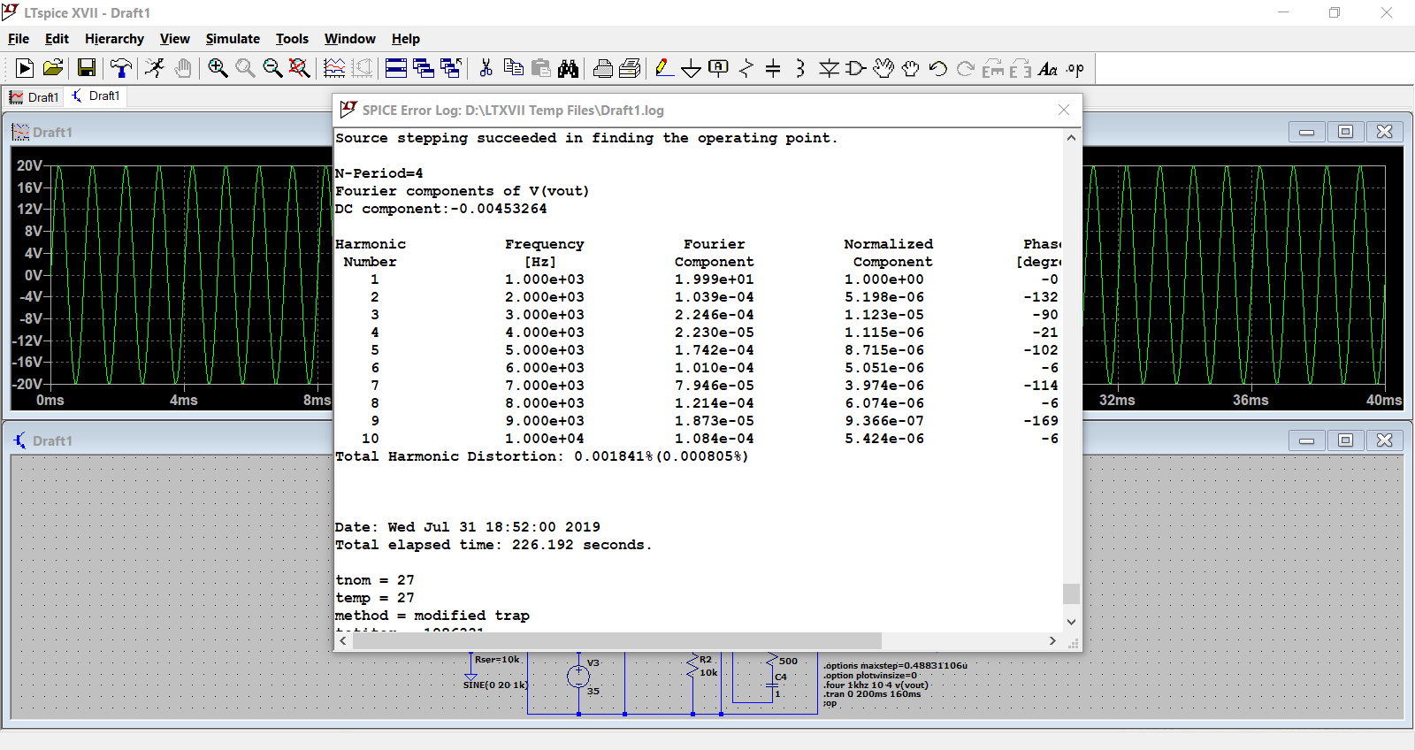The width and height of the screenshot is (1415, 750).
Task: Open the Help menu
Action: click(x=406, y=39)
